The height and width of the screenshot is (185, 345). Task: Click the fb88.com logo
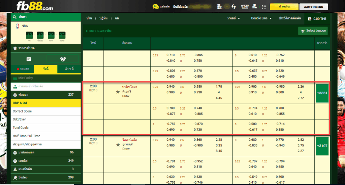(35, 6)
